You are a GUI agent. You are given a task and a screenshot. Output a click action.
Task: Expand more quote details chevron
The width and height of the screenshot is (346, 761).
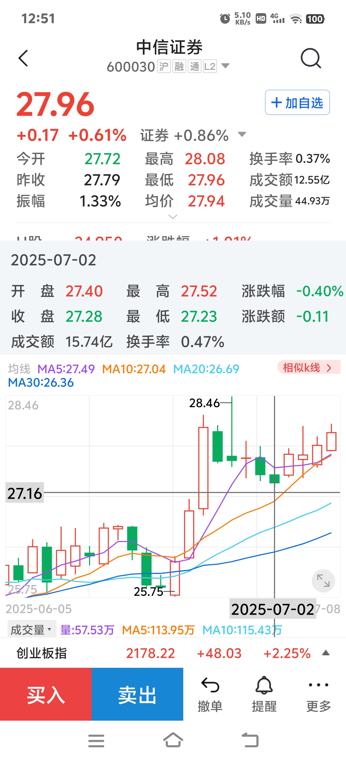(x=173, y=217)
